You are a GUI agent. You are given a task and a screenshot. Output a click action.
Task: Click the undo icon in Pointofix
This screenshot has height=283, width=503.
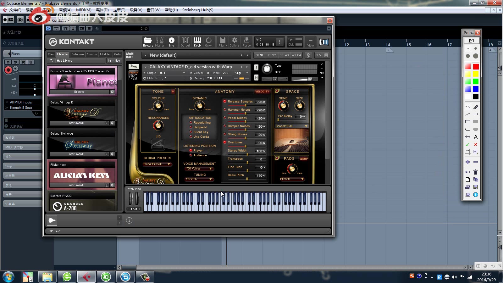point(468,172)
